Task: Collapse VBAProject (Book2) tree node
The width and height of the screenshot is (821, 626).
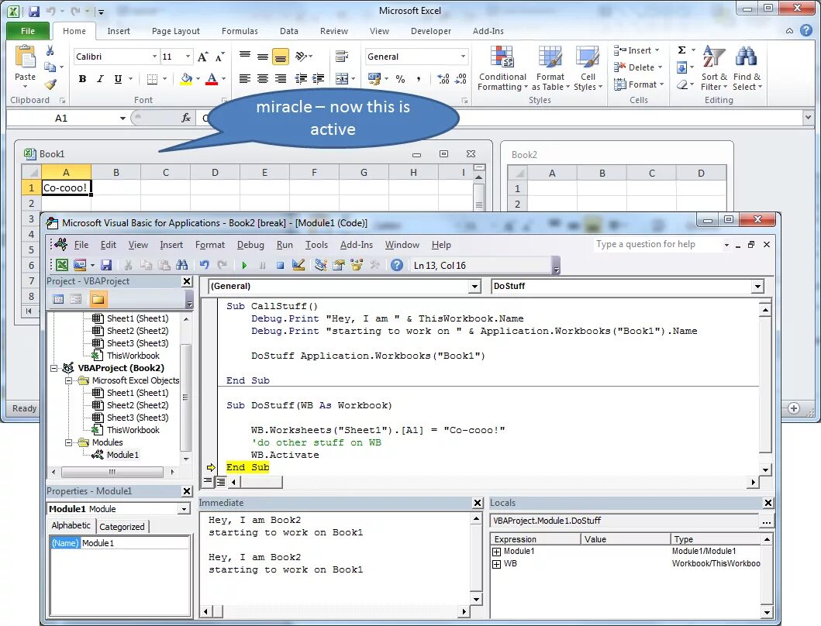Action: tap(54, 368)
